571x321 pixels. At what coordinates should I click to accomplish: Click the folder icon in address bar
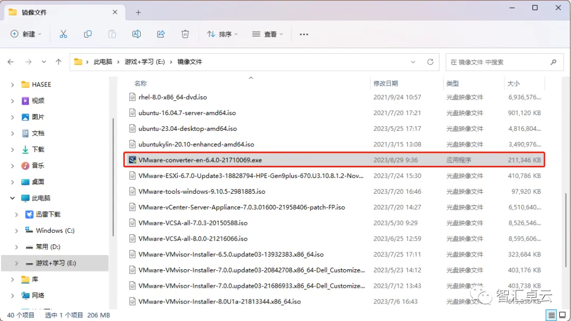(x=78, y=62)
